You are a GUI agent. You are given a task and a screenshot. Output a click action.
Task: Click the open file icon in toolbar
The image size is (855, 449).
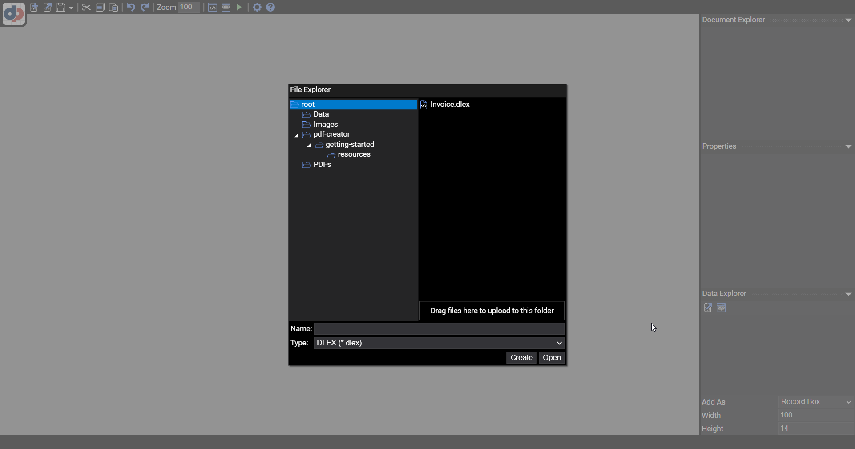click(48, 7)
